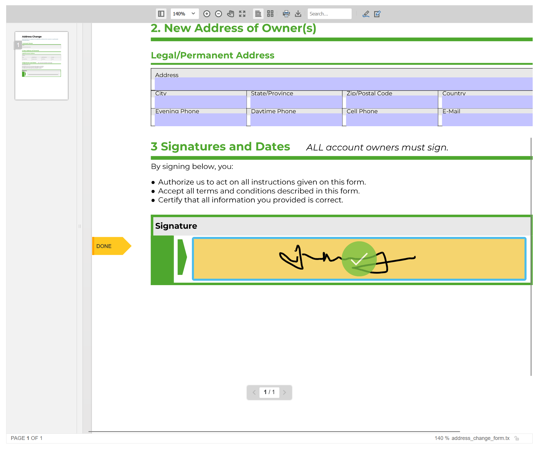The image size is (540, 449).
Task: Zoom in on the document
Action: click(207, 14)
